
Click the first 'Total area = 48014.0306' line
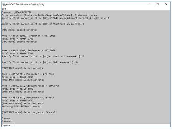17,39
